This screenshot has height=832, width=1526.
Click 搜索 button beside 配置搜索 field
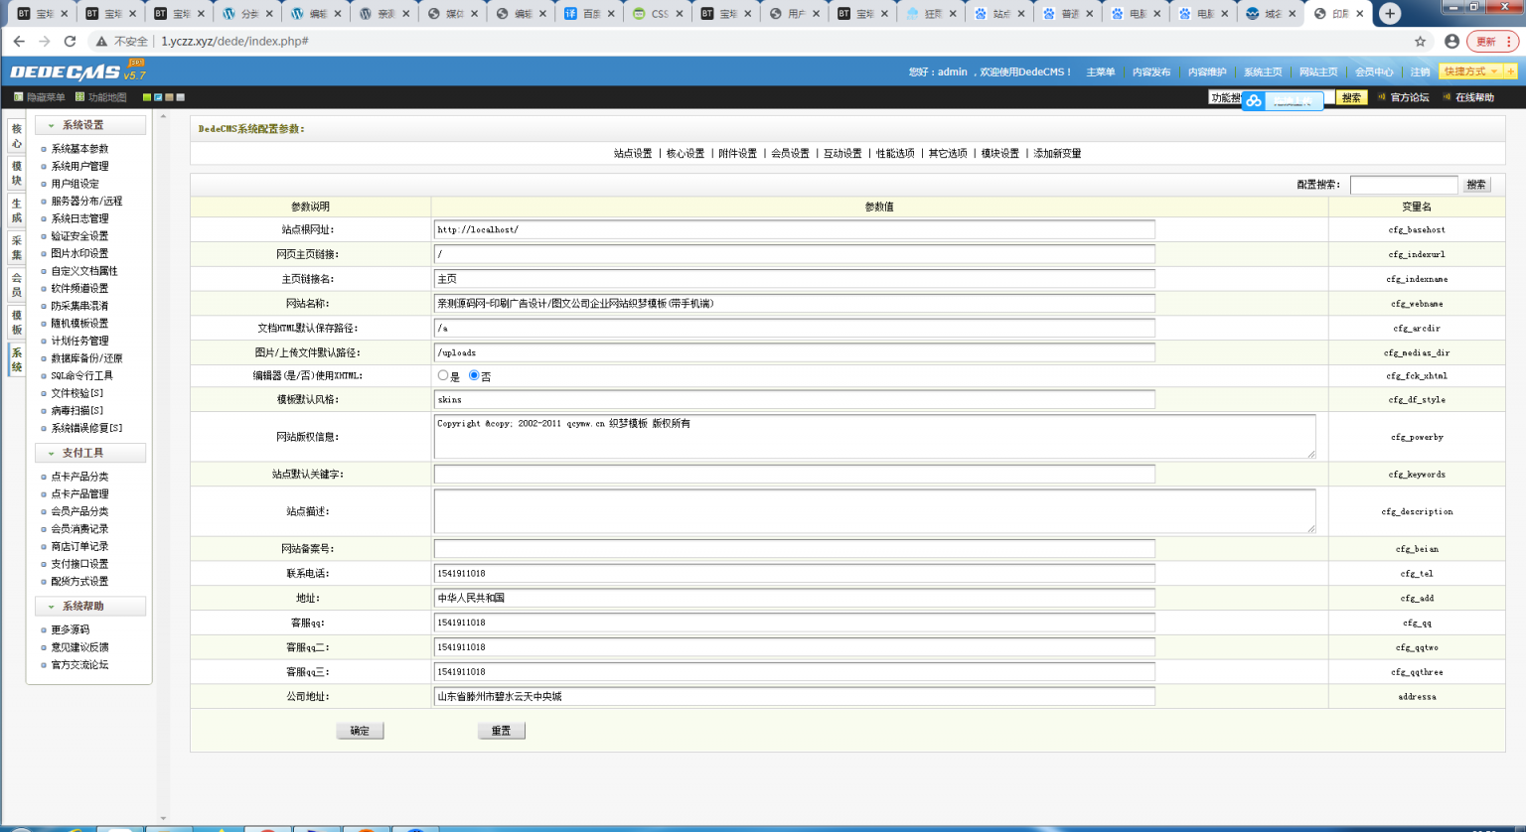(x=1476, y=185)
